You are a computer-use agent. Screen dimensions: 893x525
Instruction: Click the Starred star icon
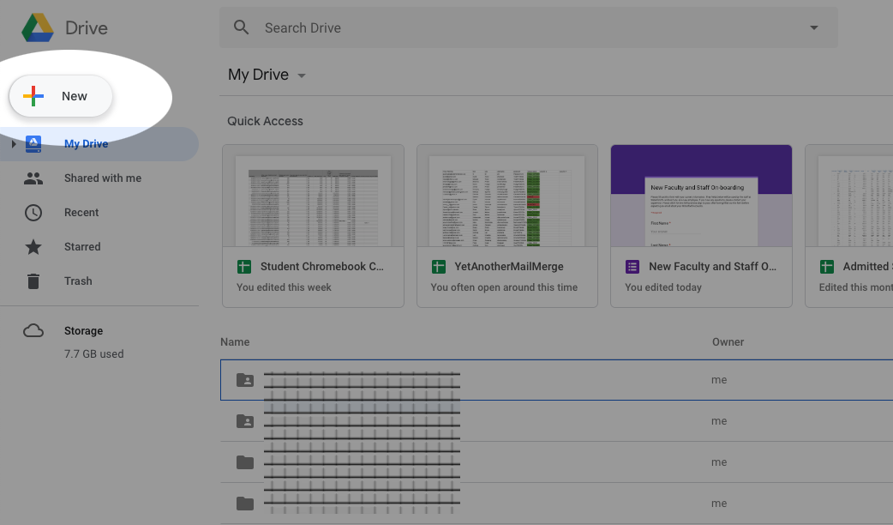(33, 247)
